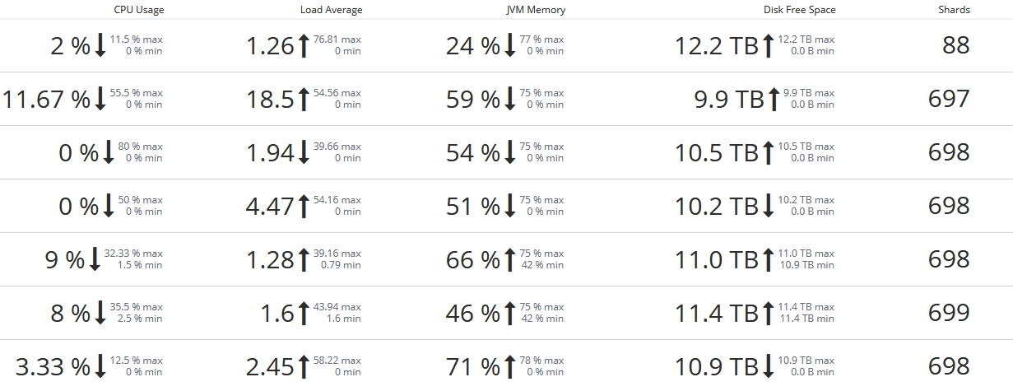1013x391 pixels.
Task: Click the 11.4 TB disk free value
Action: click(x=717, y=313)
